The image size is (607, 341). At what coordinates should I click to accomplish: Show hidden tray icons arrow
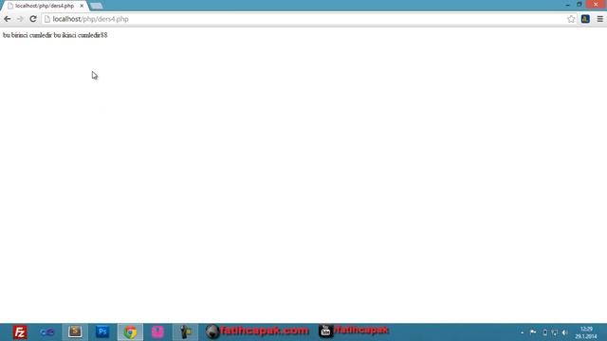(x=523, y=332)
